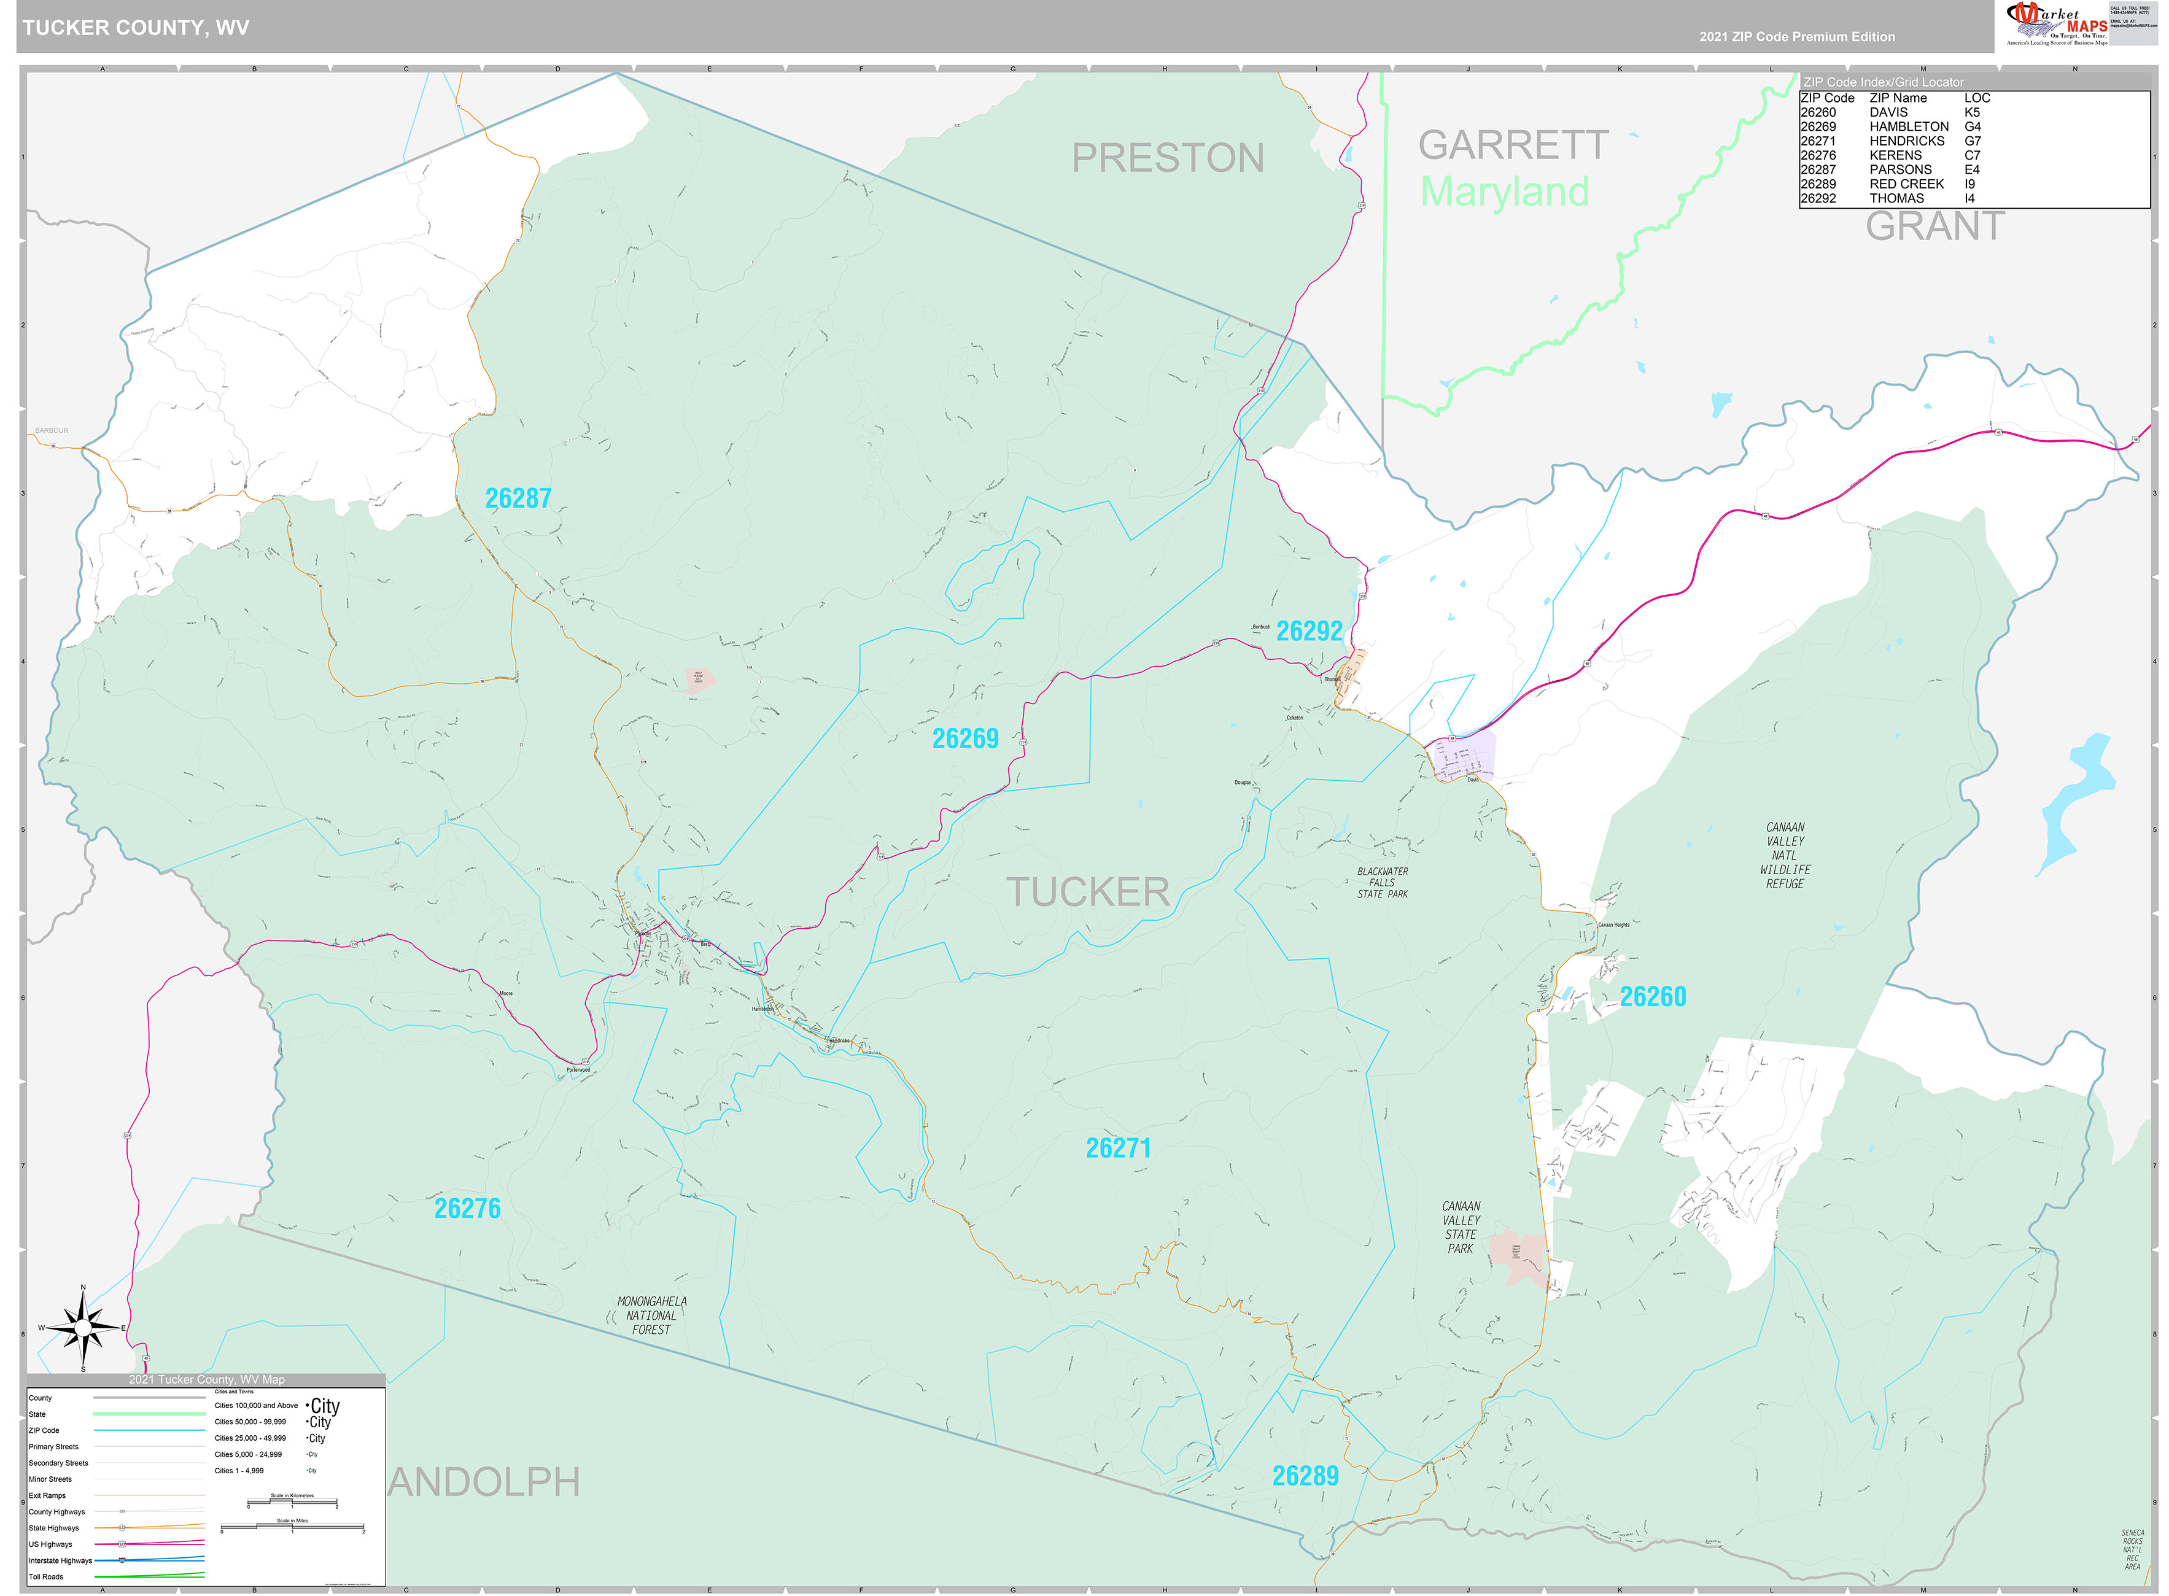The height and width of the screenshot is (1596, 2169).
Task: Click the large cyan 26289 map label
Action: pos(1305,1476)
